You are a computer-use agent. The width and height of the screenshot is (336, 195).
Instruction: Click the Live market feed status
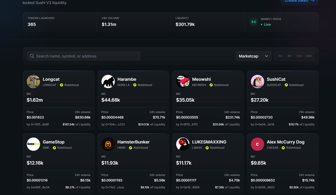[266, 24]
